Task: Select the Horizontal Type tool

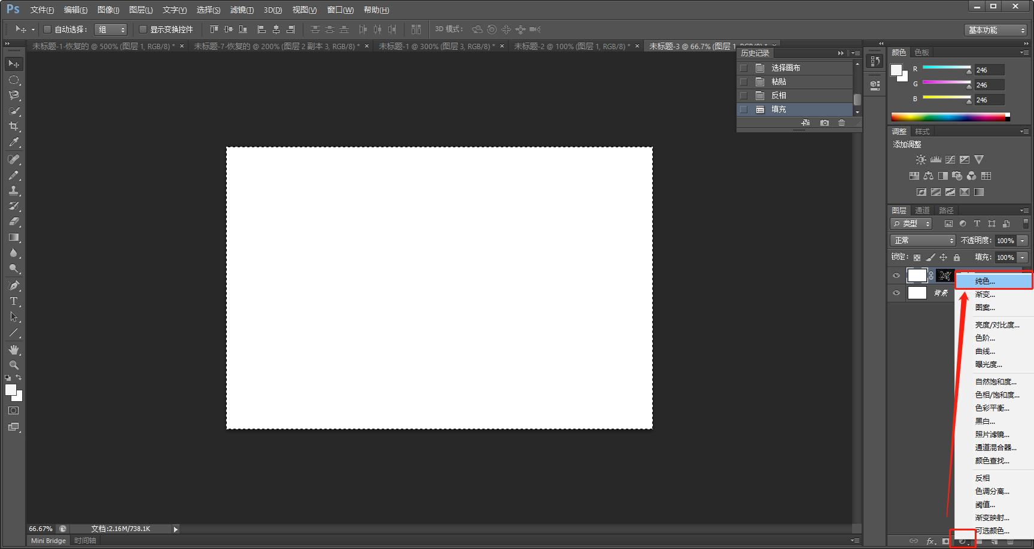Action: click(13, 301)
